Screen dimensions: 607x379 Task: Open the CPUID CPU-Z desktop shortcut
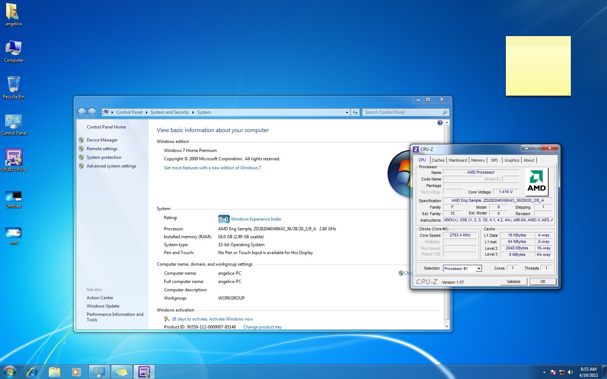(14, 158)
